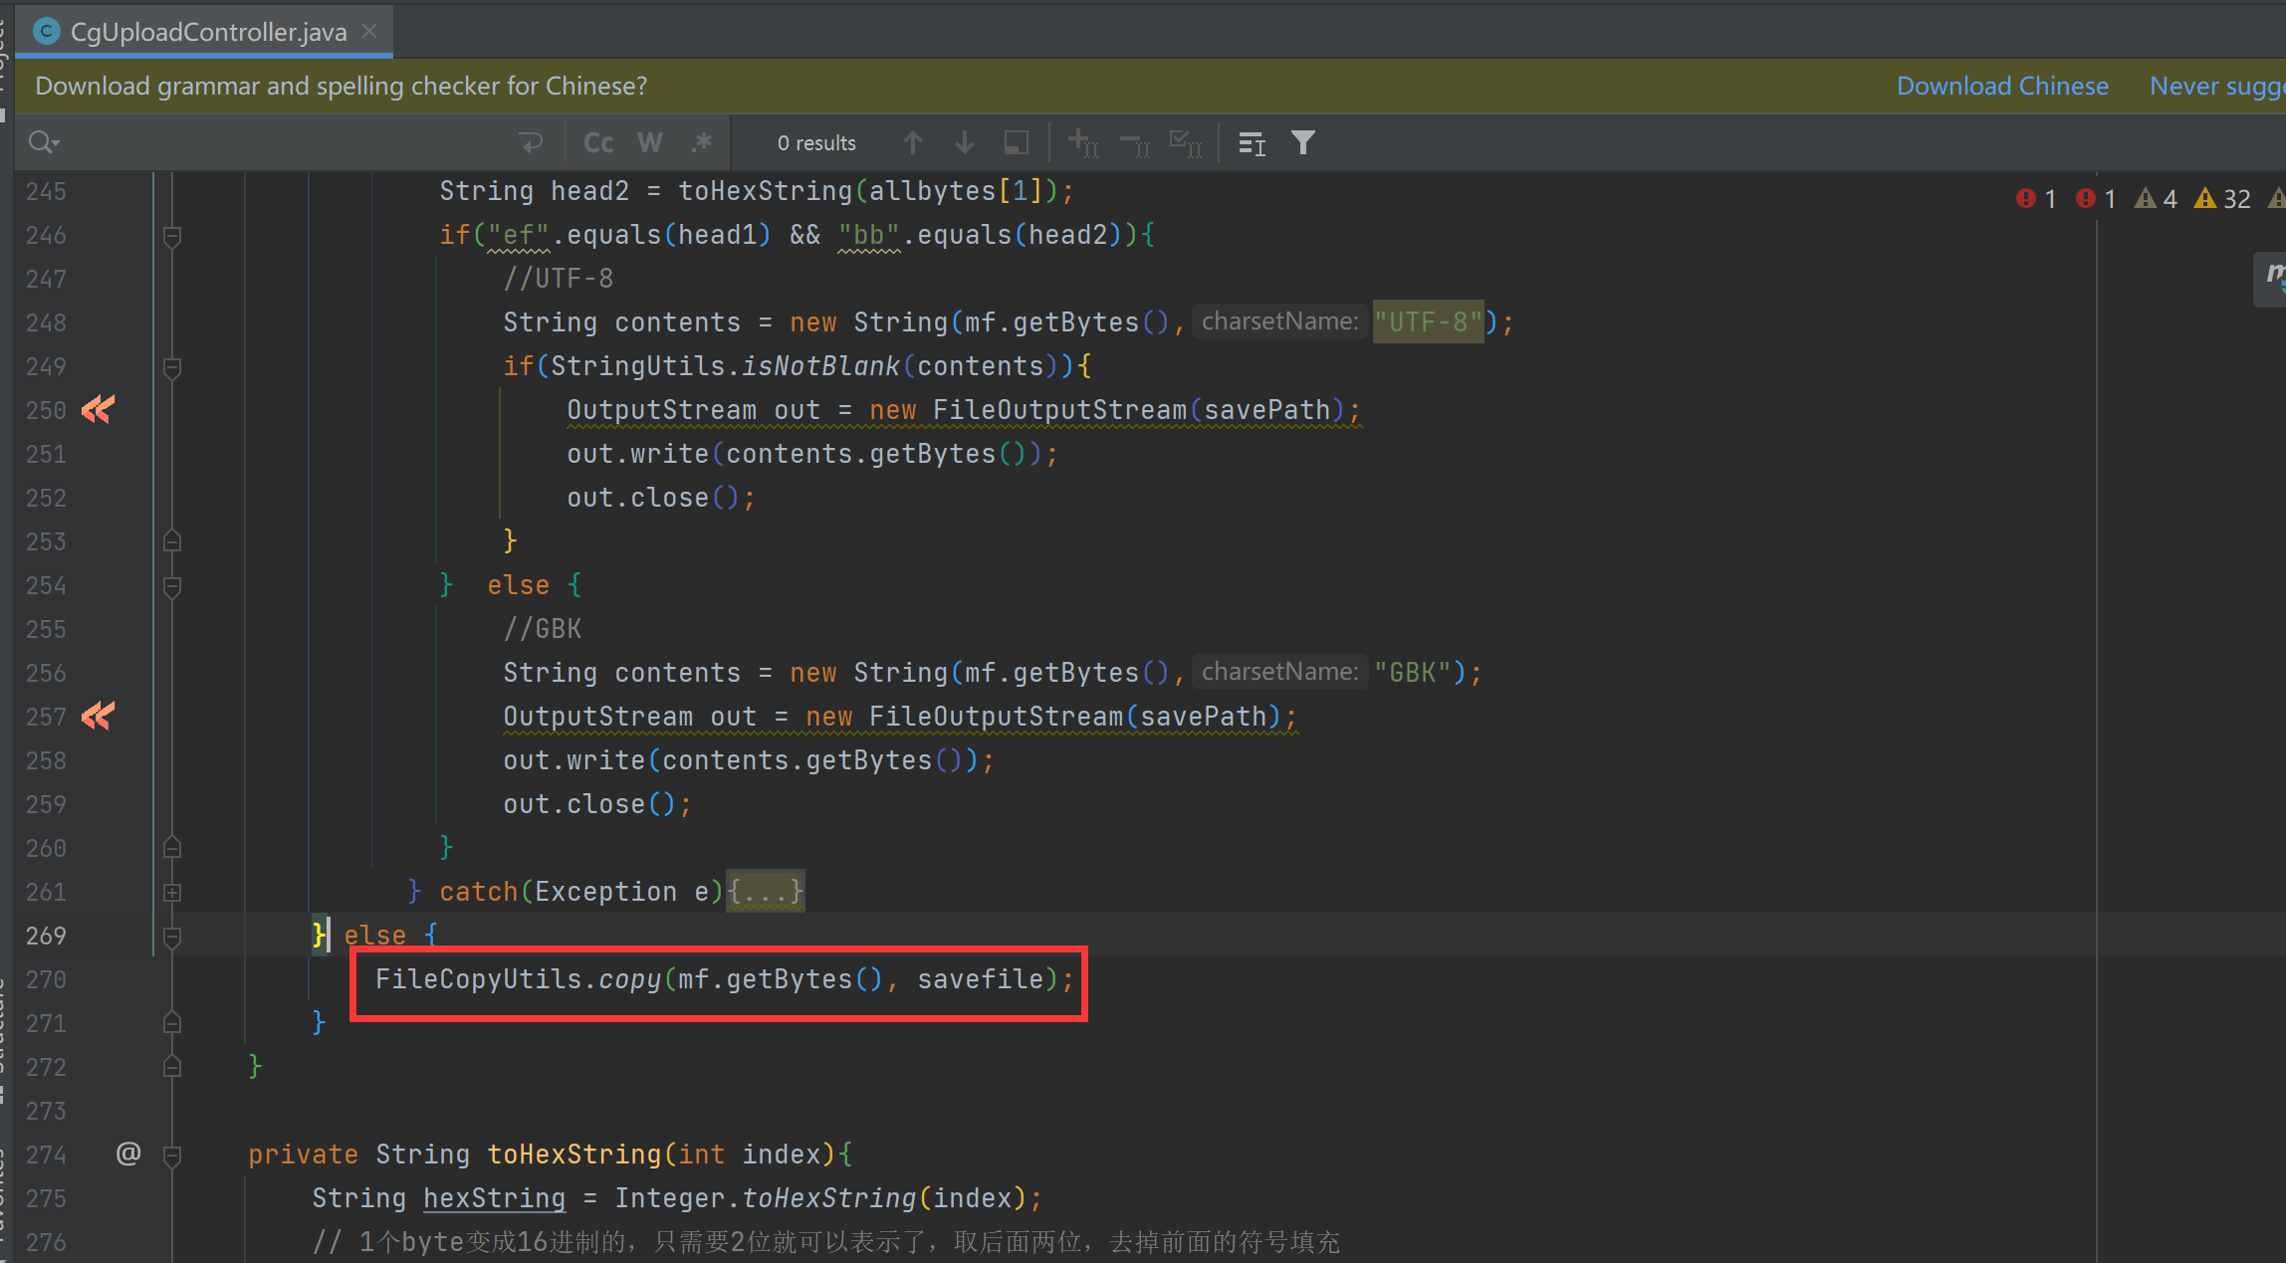Click the //UTF-8 comment
The width and height of the screenshot is (2286, 1263).
[x=558, y=279]
